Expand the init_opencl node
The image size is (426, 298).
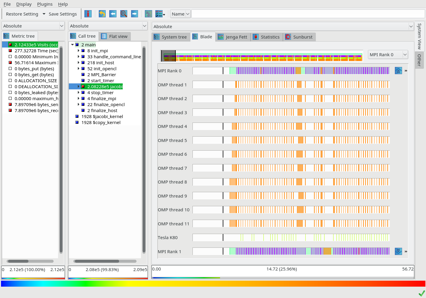click(78, 68)
